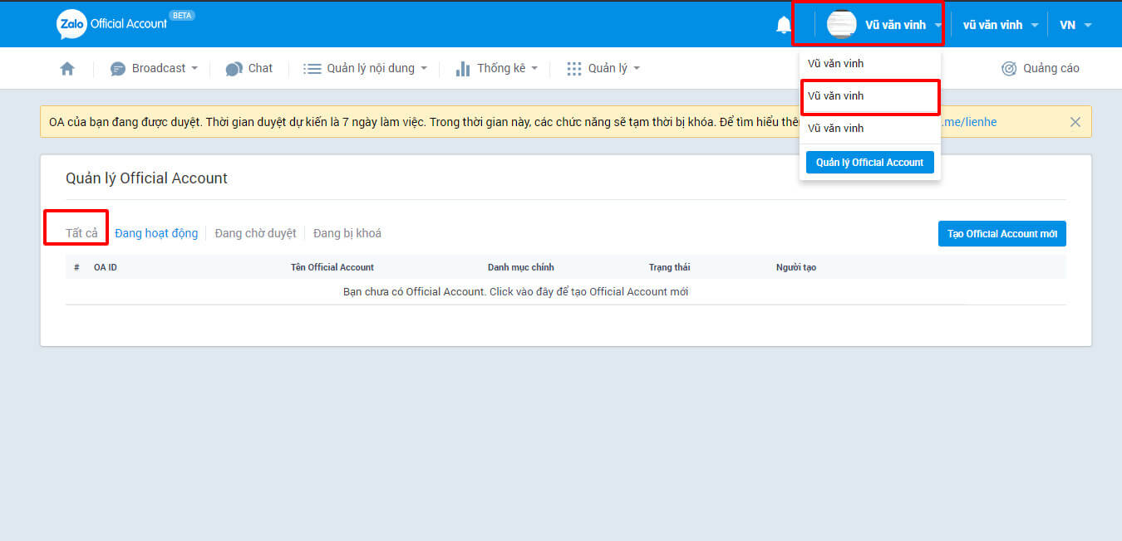This screenshot has height=541, width=1122.
Task: Click the Quản lý grid icon
Action: [x=574, y=69]
